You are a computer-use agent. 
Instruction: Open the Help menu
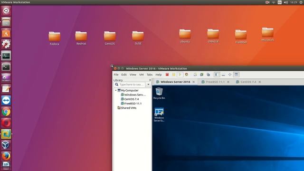[158, 75]
